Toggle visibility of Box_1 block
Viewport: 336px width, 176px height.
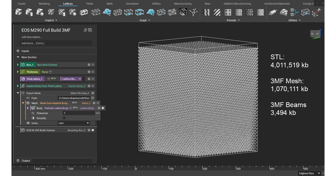click(x=93, y=65)
